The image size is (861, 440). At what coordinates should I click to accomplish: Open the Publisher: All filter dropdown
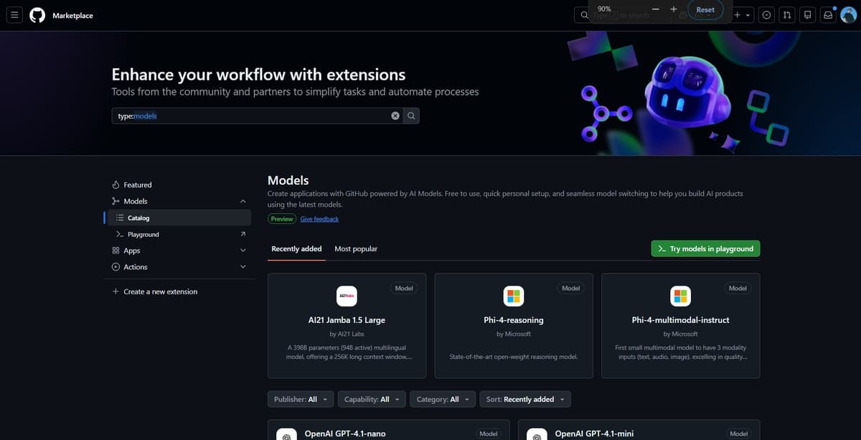(x=301, y=399)
